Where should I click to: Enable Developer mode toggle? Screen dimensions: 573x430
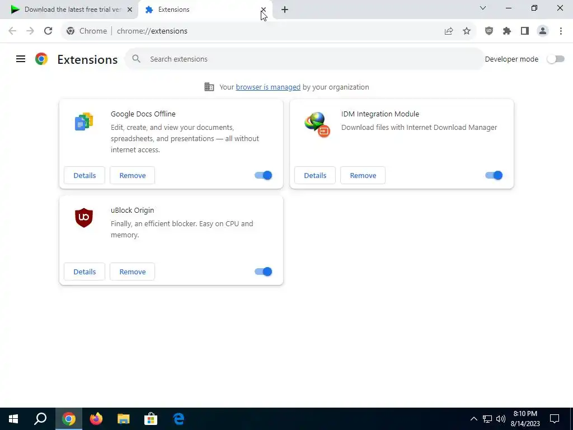[x=556, y=59]
